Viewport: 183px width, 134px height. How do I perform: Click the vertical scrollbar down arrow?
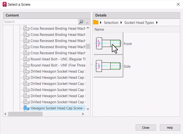pos(88,109)
